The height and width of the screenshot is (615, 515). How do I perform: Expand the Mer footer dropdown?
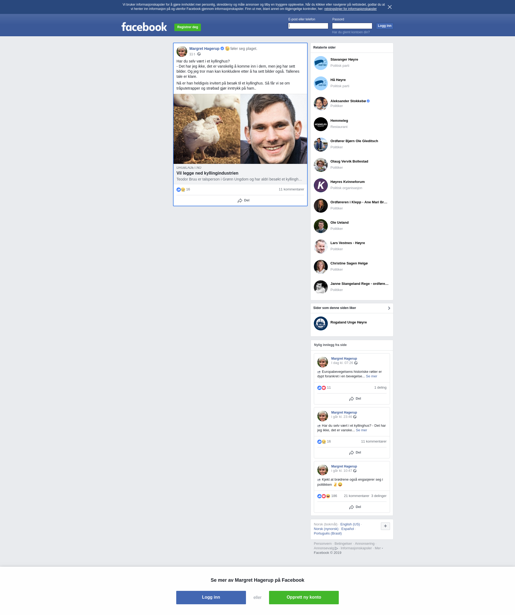pos(378,548)
